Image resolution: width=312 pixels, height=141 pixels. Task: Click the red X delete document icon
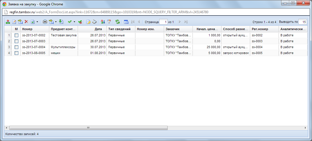tap(26, 22)
